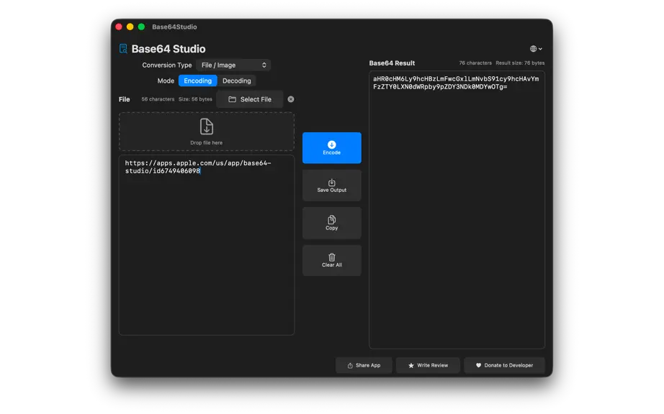Click the Write Review button
The image size is (664, 414).
pyautogui.click(x=428, y=365)
